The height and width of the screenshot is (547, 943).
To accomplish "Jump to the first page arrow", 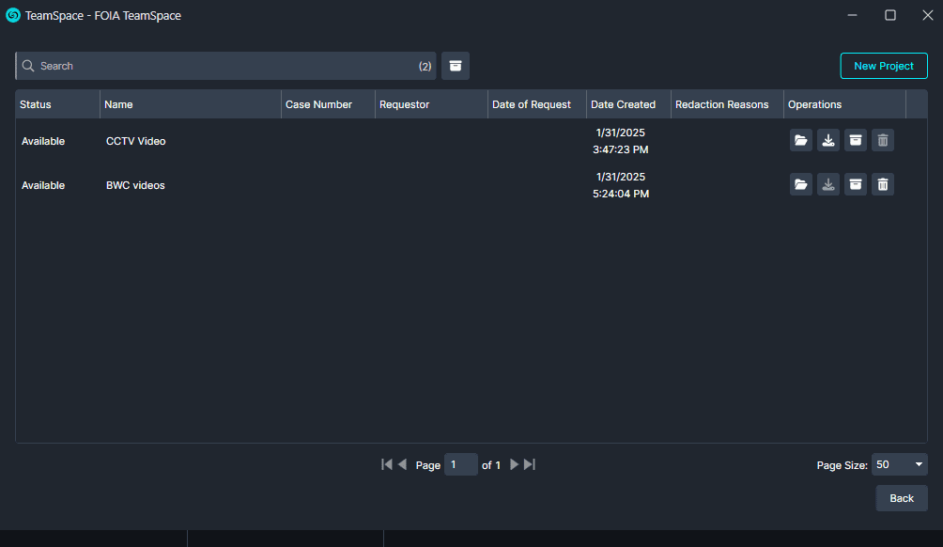I will coord(386,463).
